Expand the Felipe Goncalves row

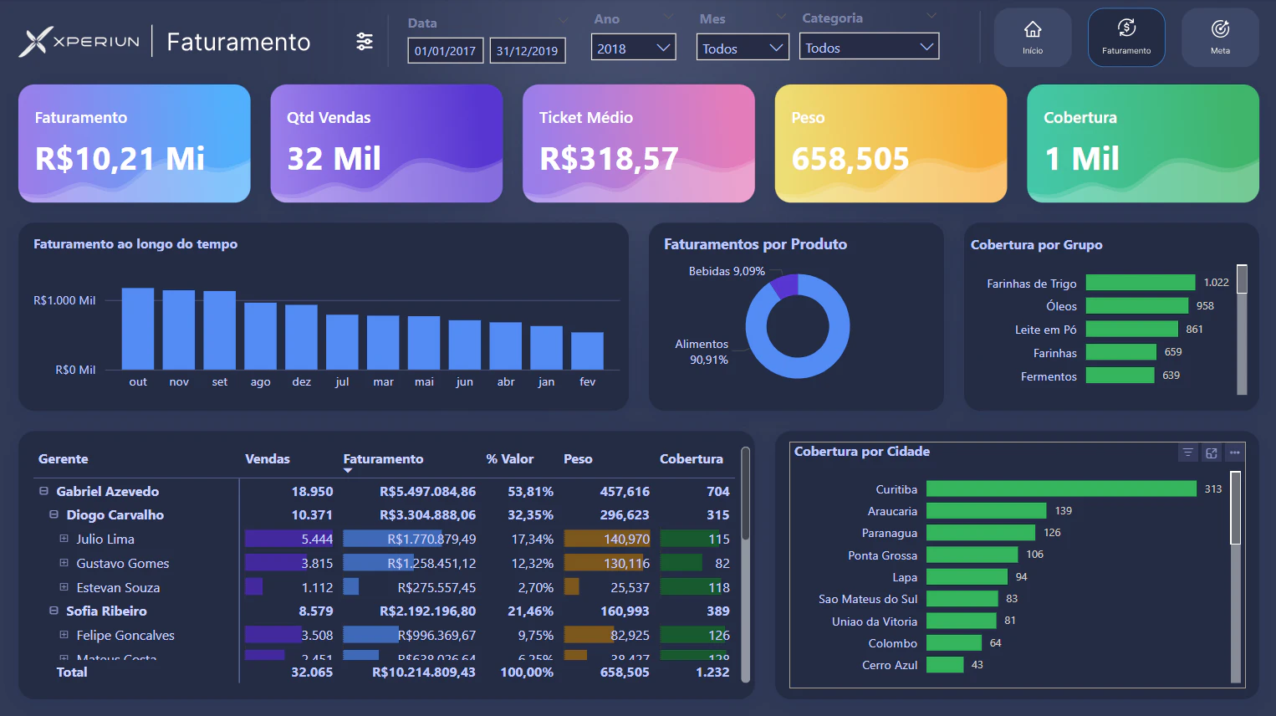pos(64,635)
